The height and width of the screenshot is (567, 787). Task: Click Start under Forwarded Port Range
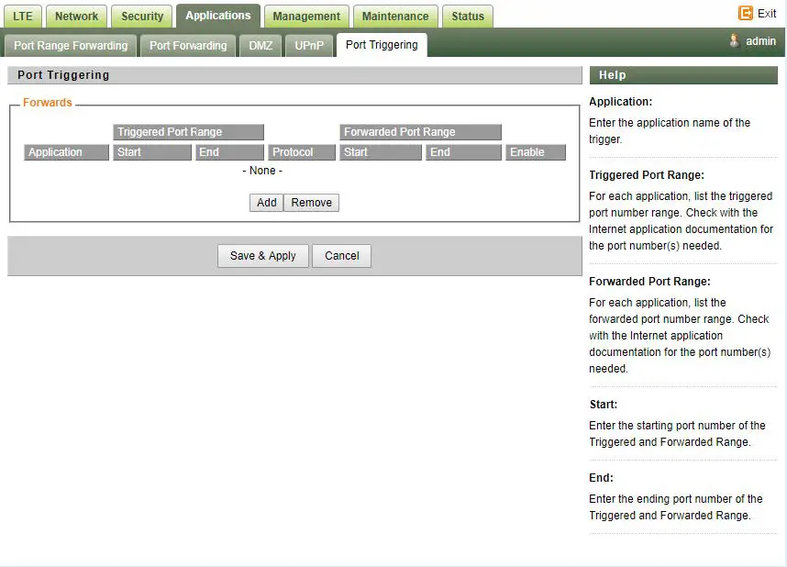pos(381,152)
